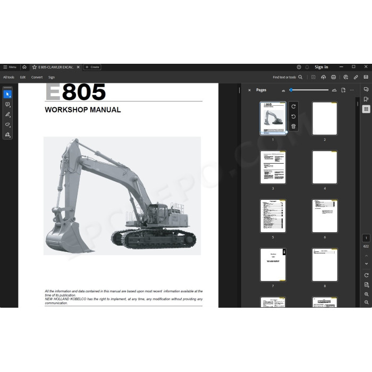Viewport: 372px width, 372px height.
Task: Go to previous page arrow
Action: (366, 256)
